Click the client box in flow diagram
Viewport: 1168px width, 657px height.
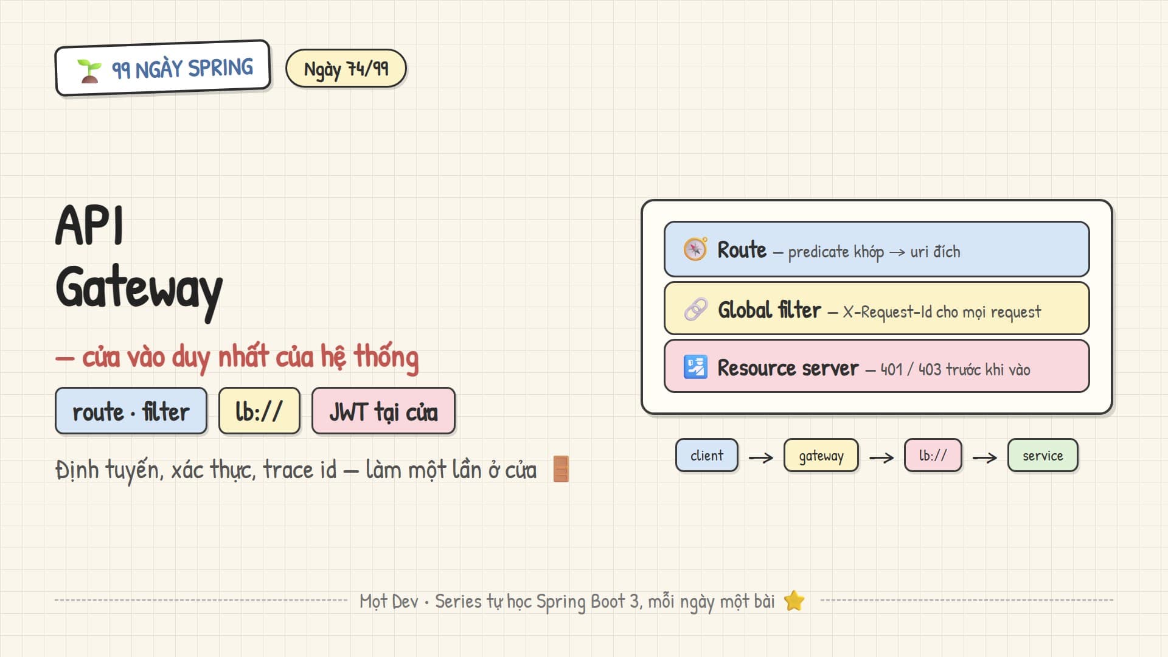(x=707, y=455)
